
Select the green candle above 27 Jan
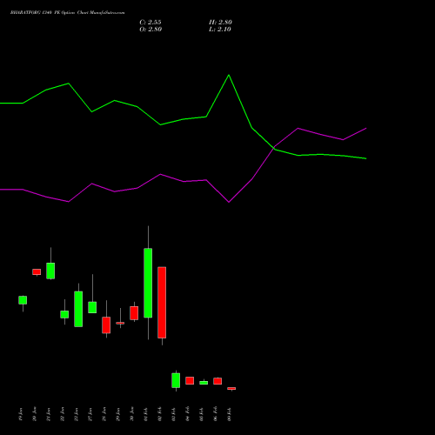point(92,307)
